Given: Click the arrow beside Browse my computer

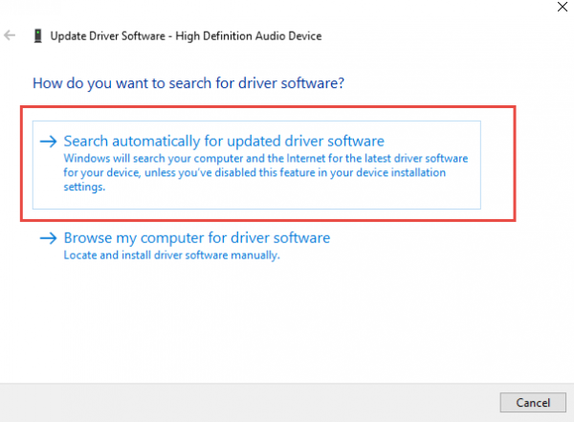Looking at the screenshot, I should [49, 238].
